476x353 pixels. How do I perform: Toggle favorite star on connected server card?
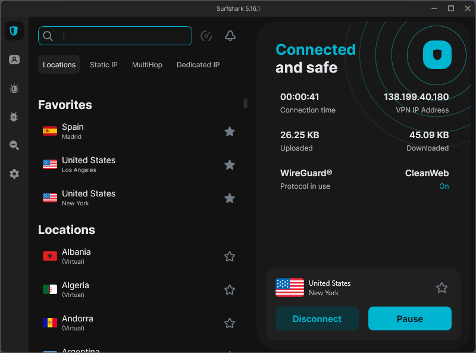tap(441, 288)
